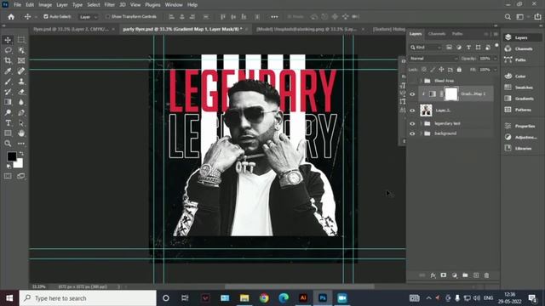Expand the legendary text group
Image resolution: width=545 pixels, height=306 pixels.
(x=421, y=123)
